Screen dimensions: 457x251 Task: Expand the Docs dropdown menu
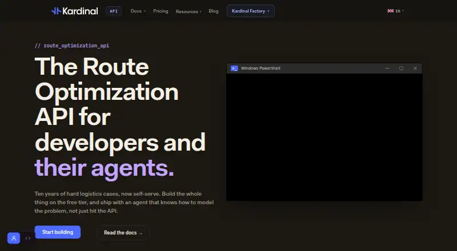(138, 11)
